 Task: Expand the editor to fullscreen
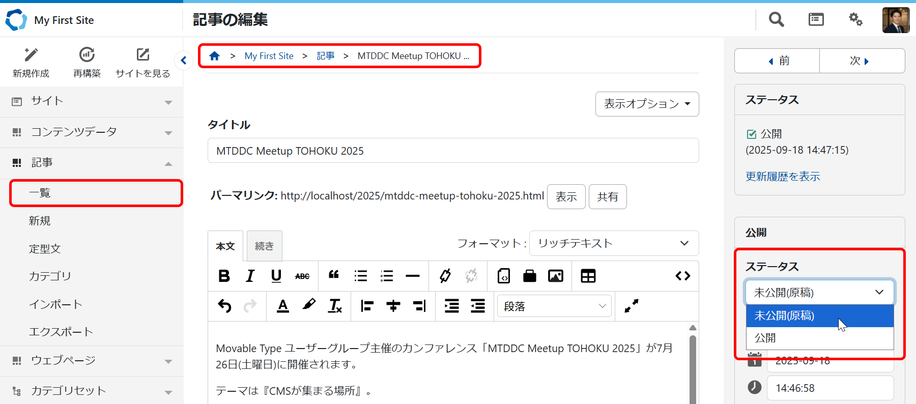[631, 306]
